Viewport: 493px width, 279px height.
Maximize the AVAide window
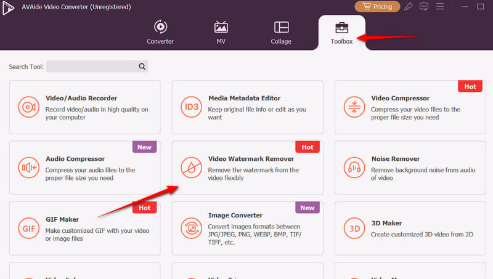pyautogui.click(x=480, y=6)
